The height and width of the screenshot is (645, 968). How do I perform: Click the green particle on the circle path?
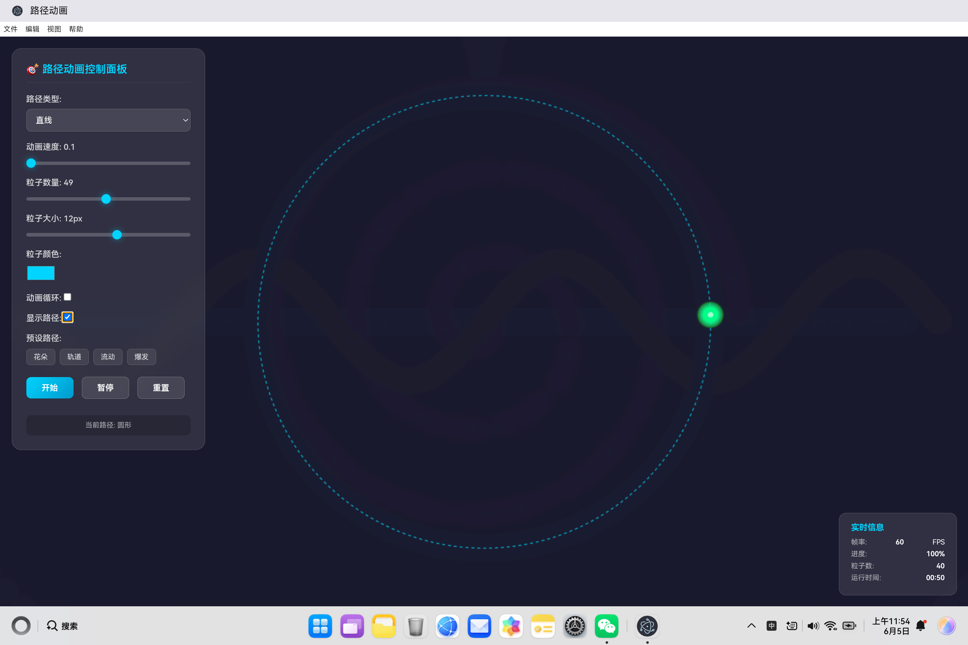coord(710,315)
